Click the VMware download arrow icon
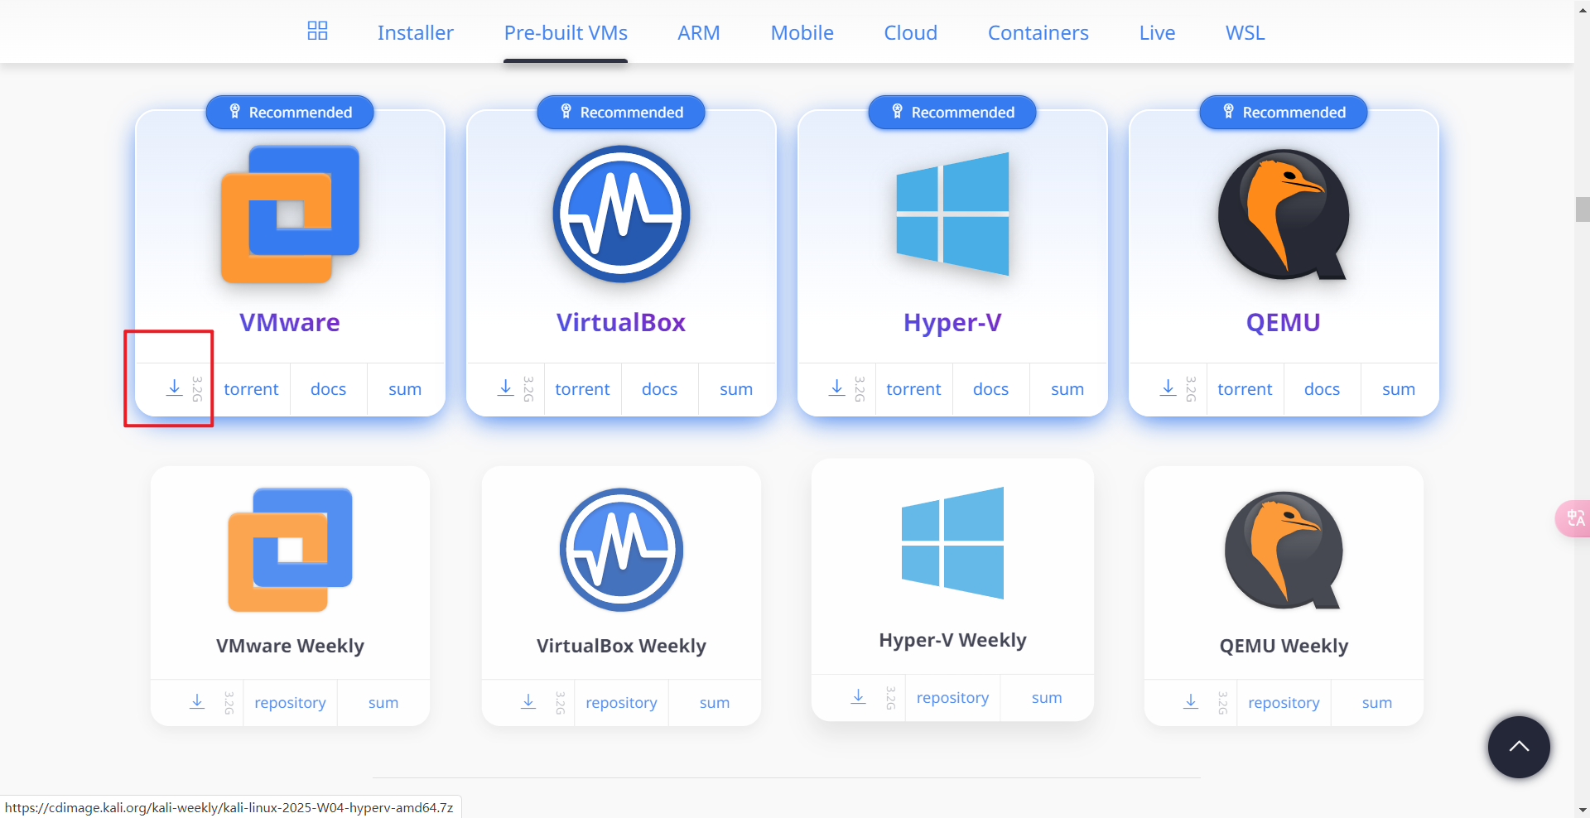This screenshot has width=1590, height=818. (174, 387)
